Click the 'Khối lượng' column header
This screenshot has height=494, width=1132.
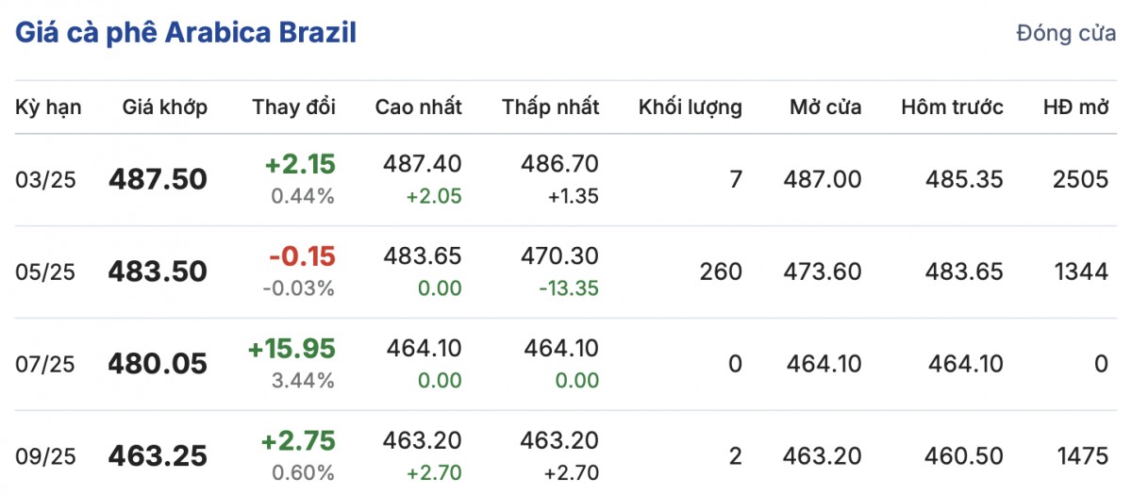[690, 107]
